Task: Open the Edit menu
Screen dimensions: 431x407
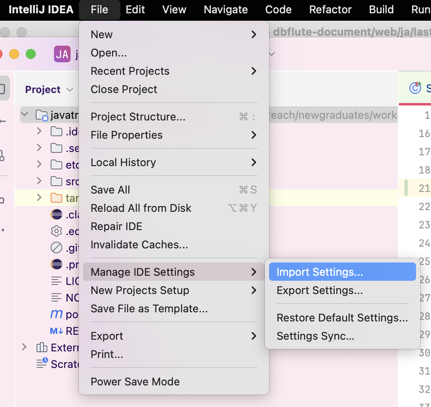Action: (135, 10)
